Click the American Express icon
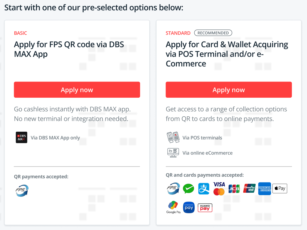The image size is (307, 230). (264, 189)
